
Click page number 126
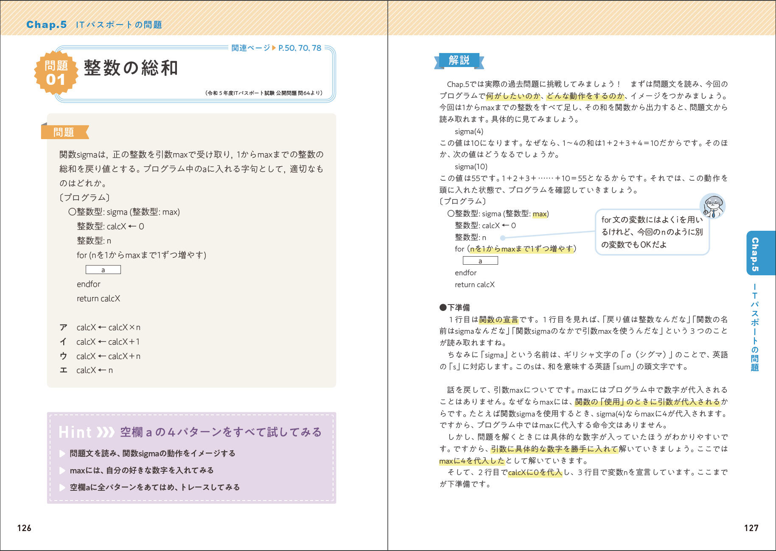tap(24, 528)
